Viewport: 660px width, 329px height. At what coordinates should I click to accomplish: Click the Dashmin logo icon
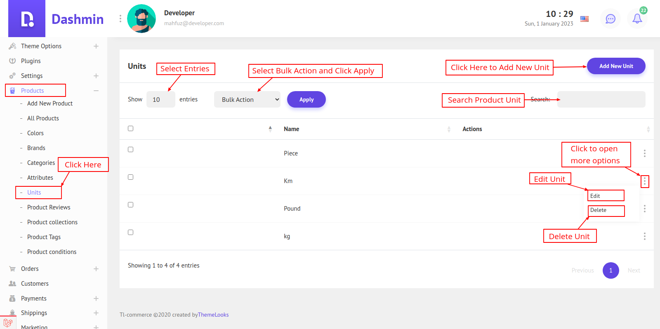coord(27,19)
